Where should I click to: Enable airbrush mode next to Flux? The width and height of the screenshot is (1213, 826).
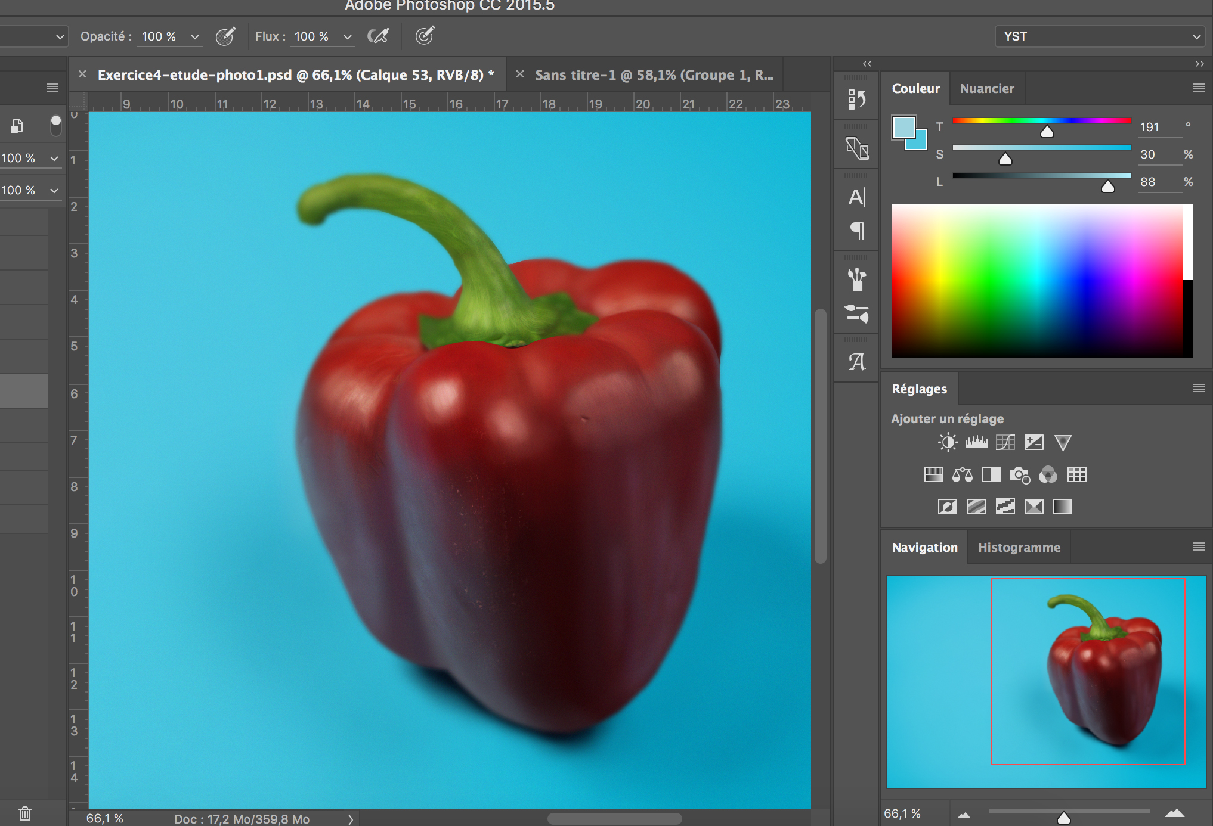coord(378,36)
